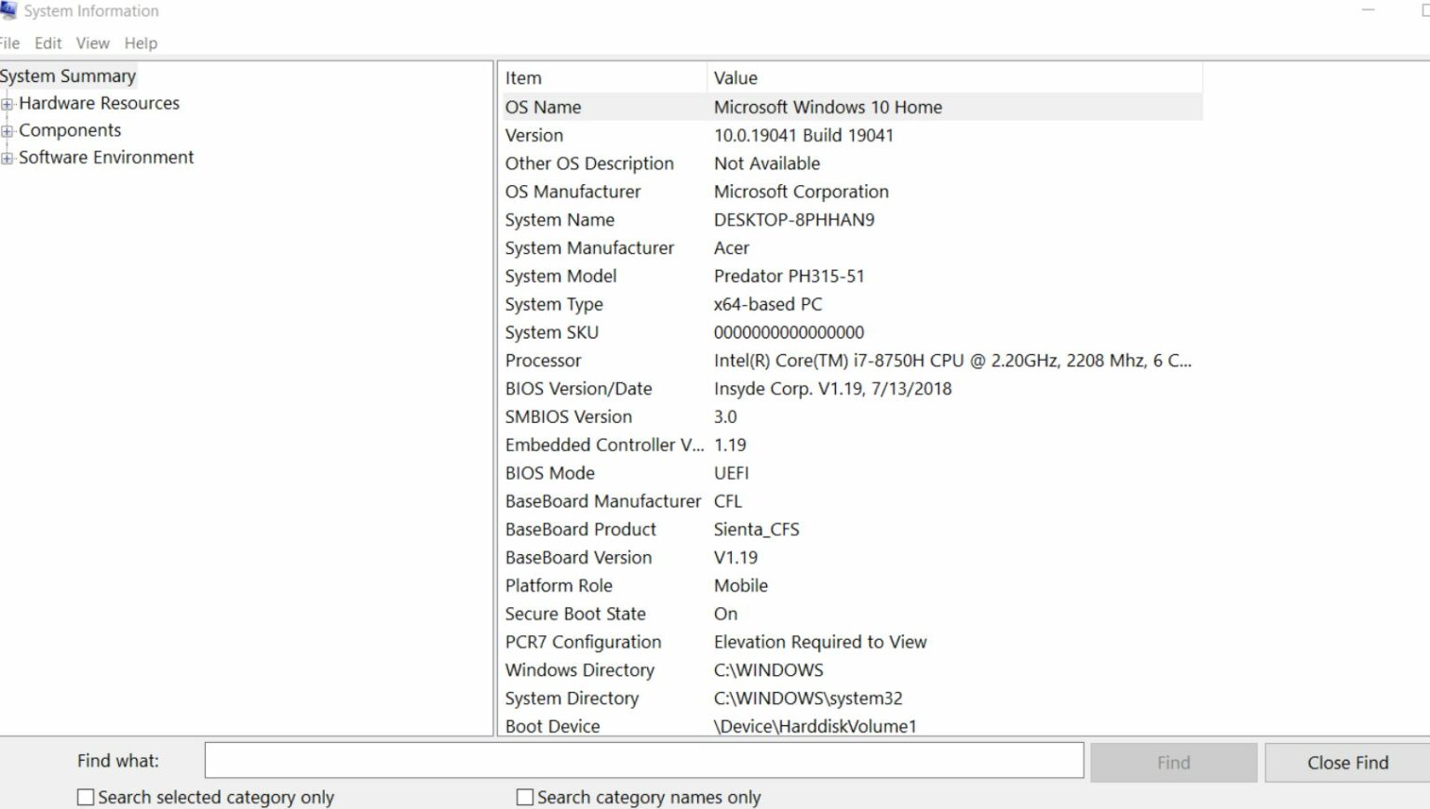Select the Processor row

pos(838,361)
